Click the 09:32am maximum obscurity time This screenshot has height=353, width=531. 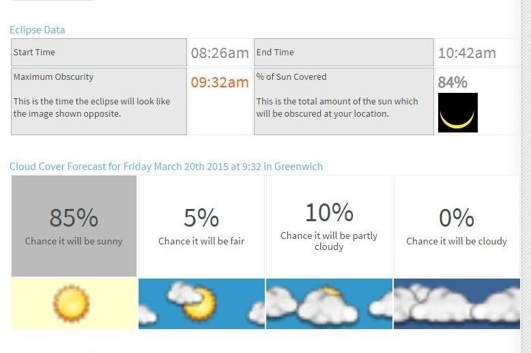[219, 83]
